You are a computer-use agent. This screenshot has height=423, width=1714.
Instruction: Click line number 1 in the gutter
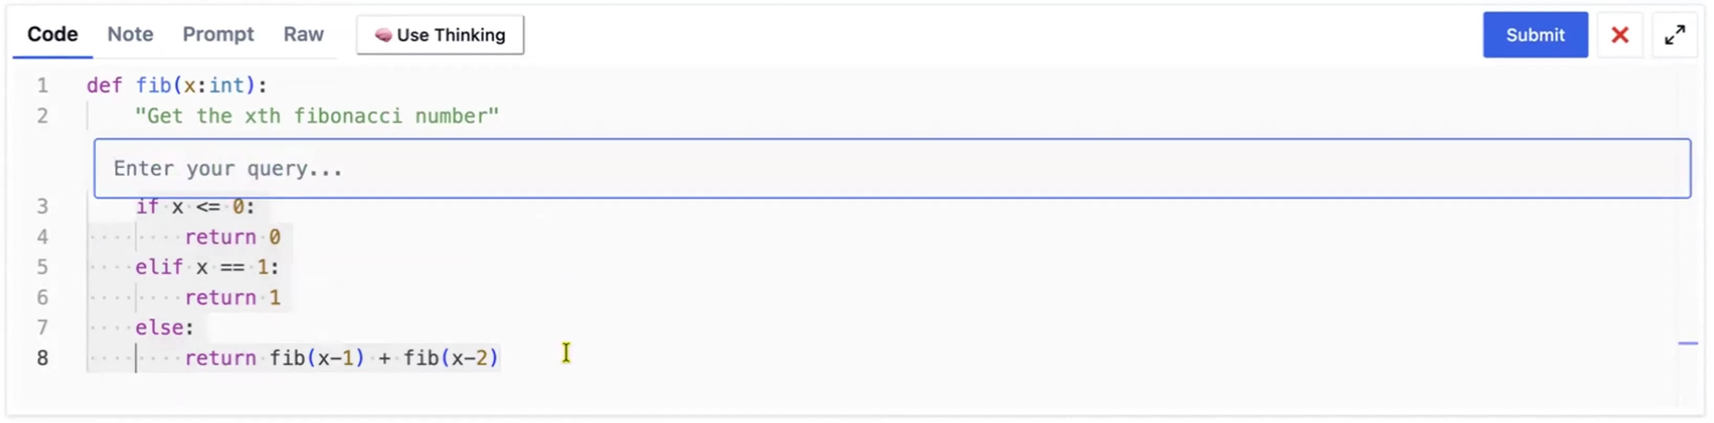pyautogui.click(x=43, y=85)
